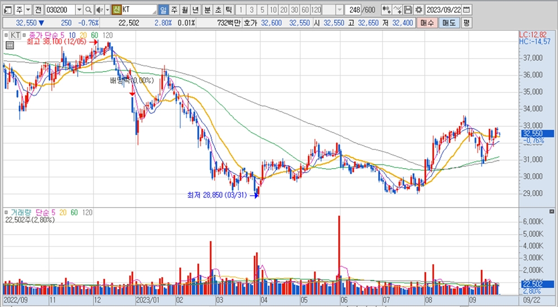This screenshot has height=307, width=558.
Task: Choose the 120 interval button
Action: point(316,10)
